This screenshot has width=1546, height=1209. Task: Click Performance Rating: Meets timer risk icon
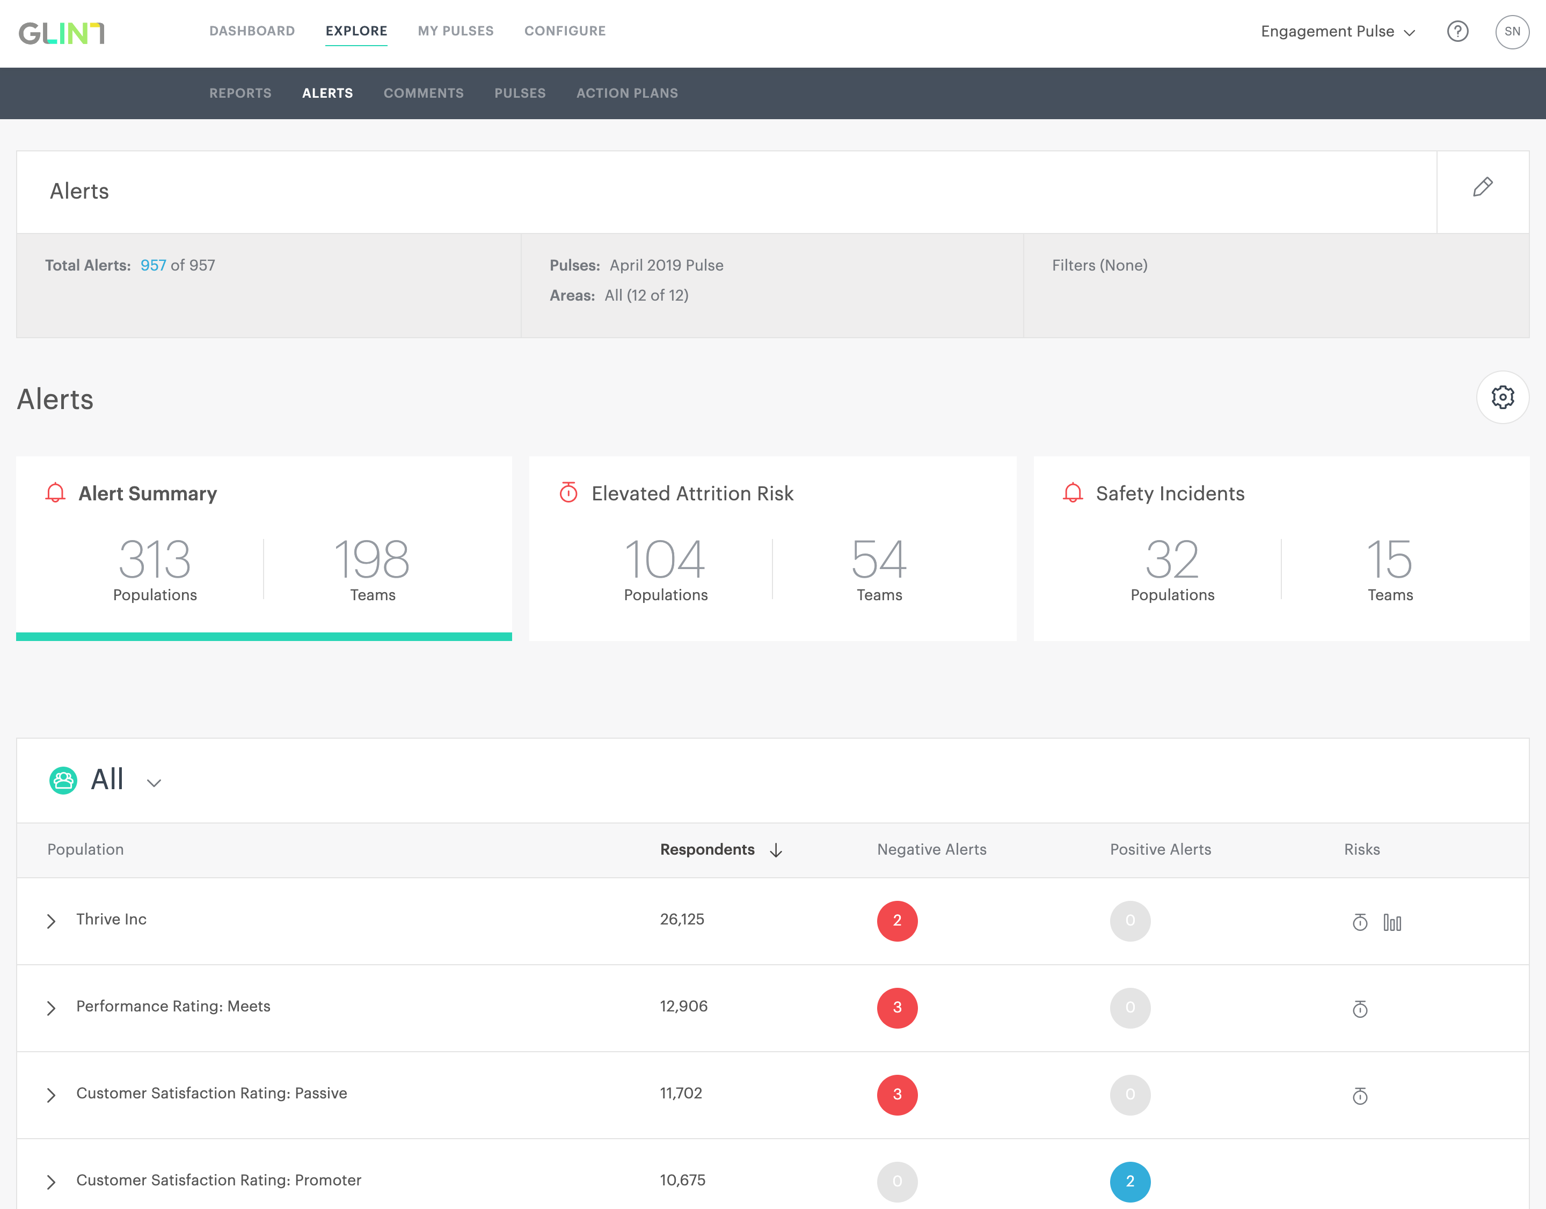pos(1360,1009)
